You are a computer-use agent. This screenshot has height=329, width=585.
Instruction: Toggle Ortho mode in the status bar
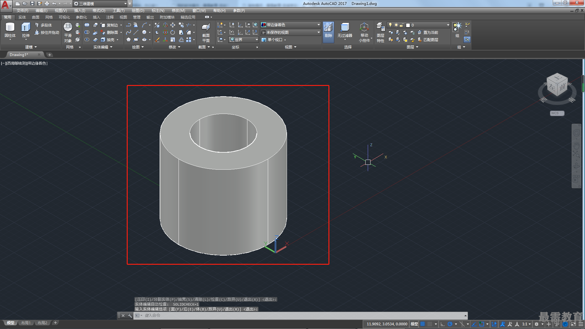443,324
